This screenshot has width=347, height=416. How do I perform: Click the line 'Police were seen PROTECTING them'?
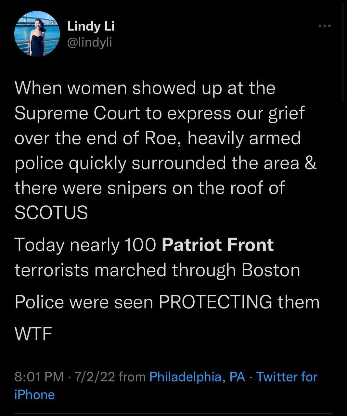click(x=167, y=302)
